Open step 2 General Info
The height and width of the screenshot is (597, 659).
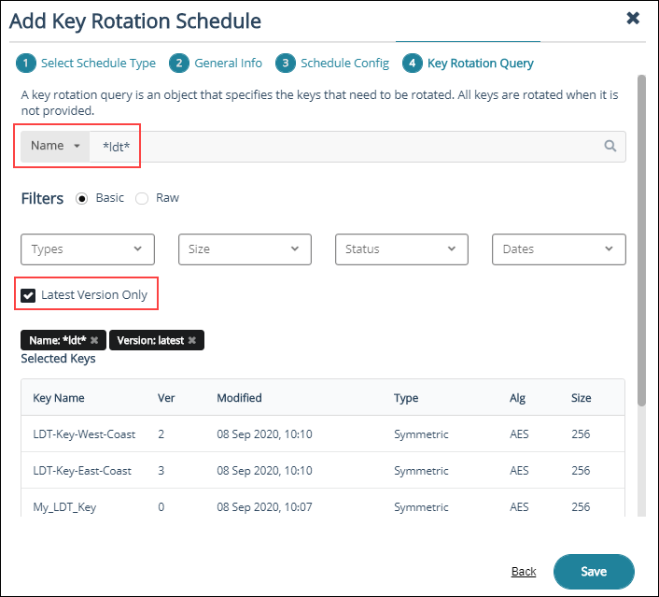click(217, 64)
